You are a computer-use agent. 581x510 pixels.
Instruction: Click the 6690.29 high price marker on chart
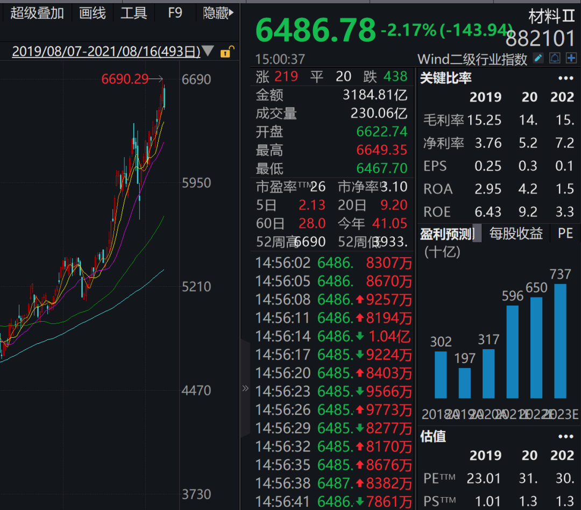tap(125, 79)
